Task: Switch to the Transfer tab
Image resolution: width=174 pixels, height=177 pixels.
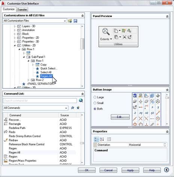Action: click(22, 9)
